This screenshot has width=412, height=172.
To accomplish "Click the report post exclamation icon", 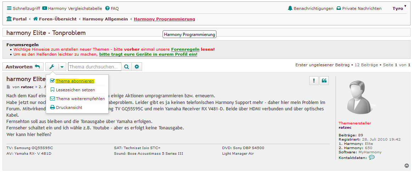I will tap(314, 81).
